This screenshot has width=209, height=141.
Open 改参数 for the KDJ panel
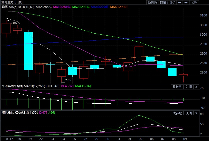tap(177, 113)
